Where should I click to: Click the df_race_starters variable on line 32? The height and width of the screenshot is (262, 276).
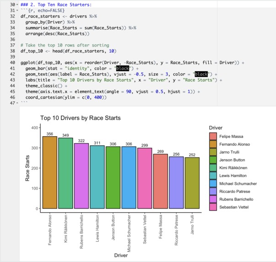coord(40,16)
